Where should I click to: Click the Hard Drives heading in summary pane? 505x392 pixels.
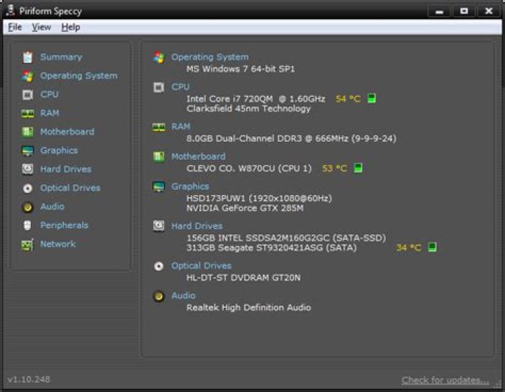click(197, 226)
